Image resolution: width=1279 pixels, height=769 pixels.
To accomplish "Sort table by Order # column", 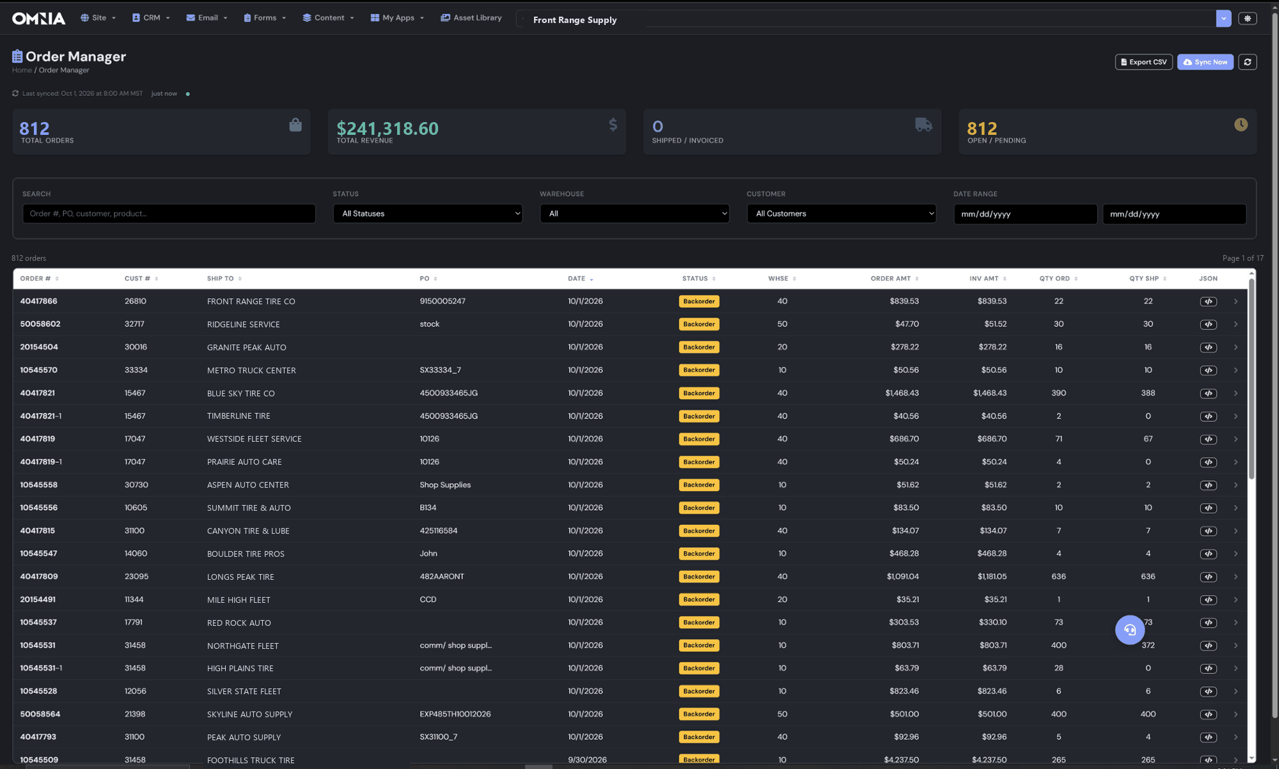I will [39, 279].
